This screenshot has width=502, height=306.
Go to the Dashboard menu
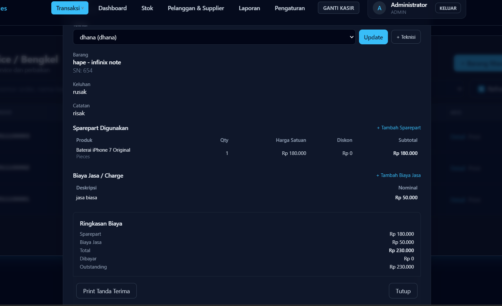[112, 8]
